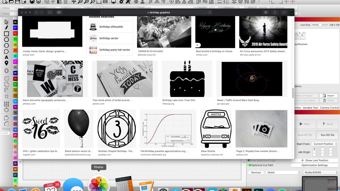Switch to Camera Control tab
Viewport: 340px width, 191px height.
[329, 108]
